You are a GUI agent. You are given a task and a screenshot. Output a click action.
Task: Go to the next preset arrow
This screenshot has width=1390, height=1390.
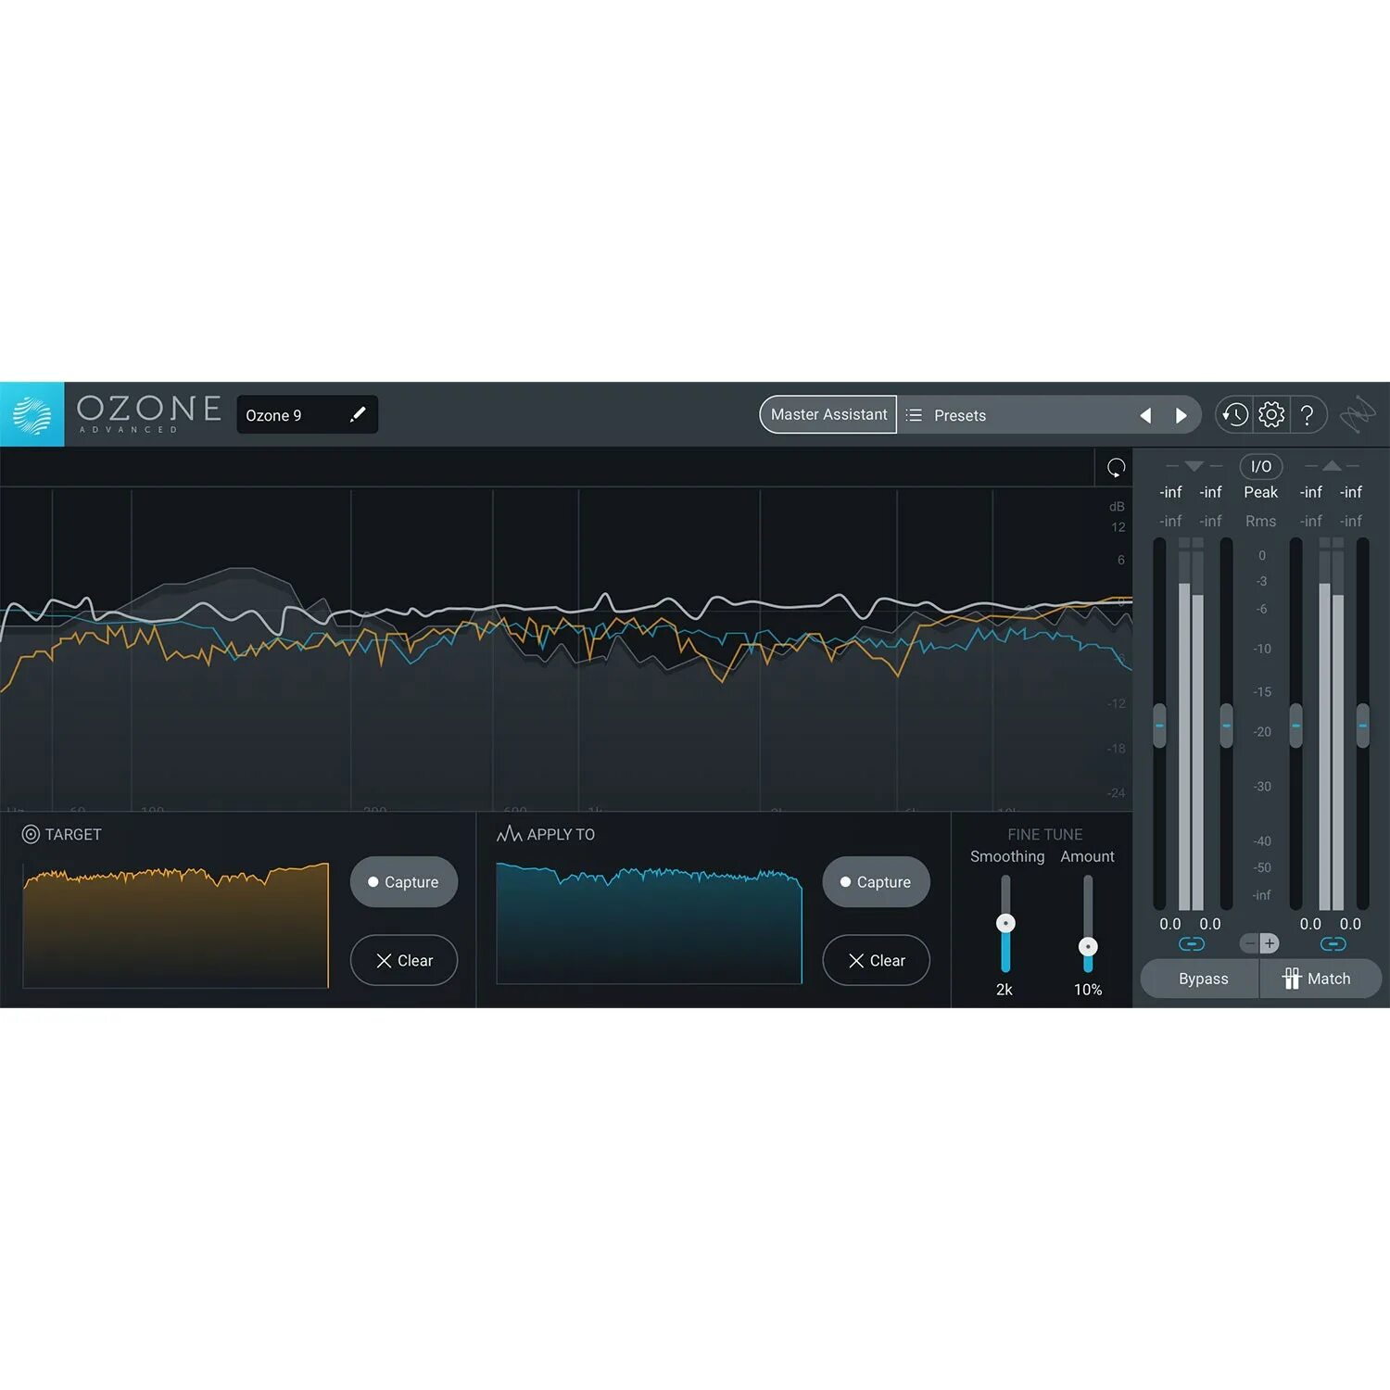tap(1181, 415)
